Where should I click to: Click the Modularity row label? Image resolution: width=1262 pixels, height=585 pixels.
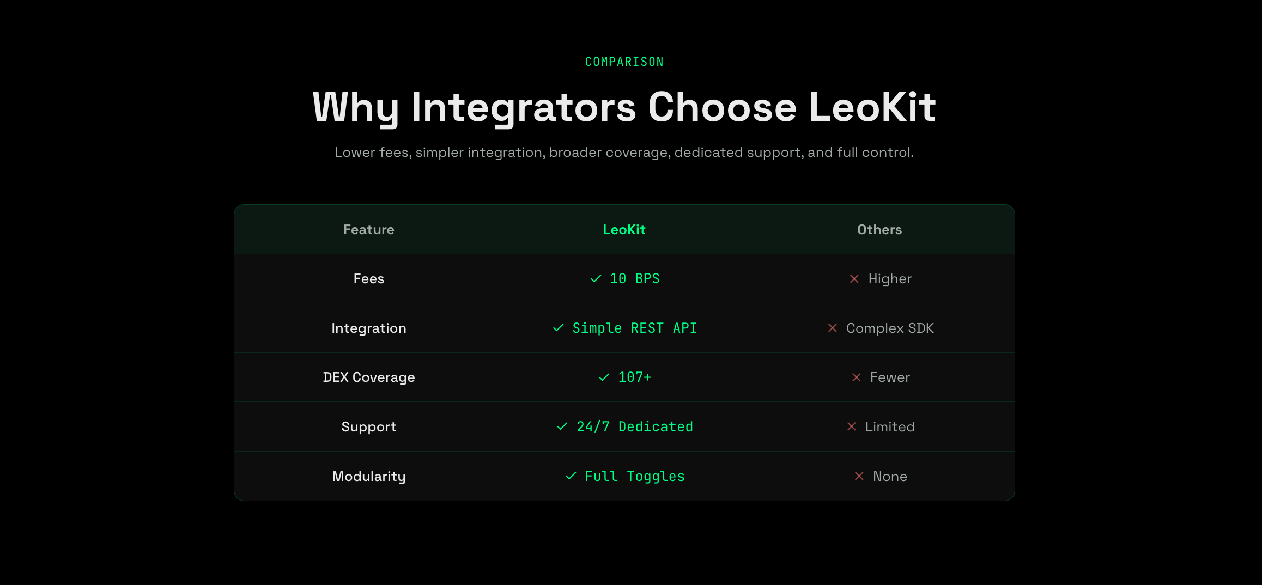pos(368,477)
